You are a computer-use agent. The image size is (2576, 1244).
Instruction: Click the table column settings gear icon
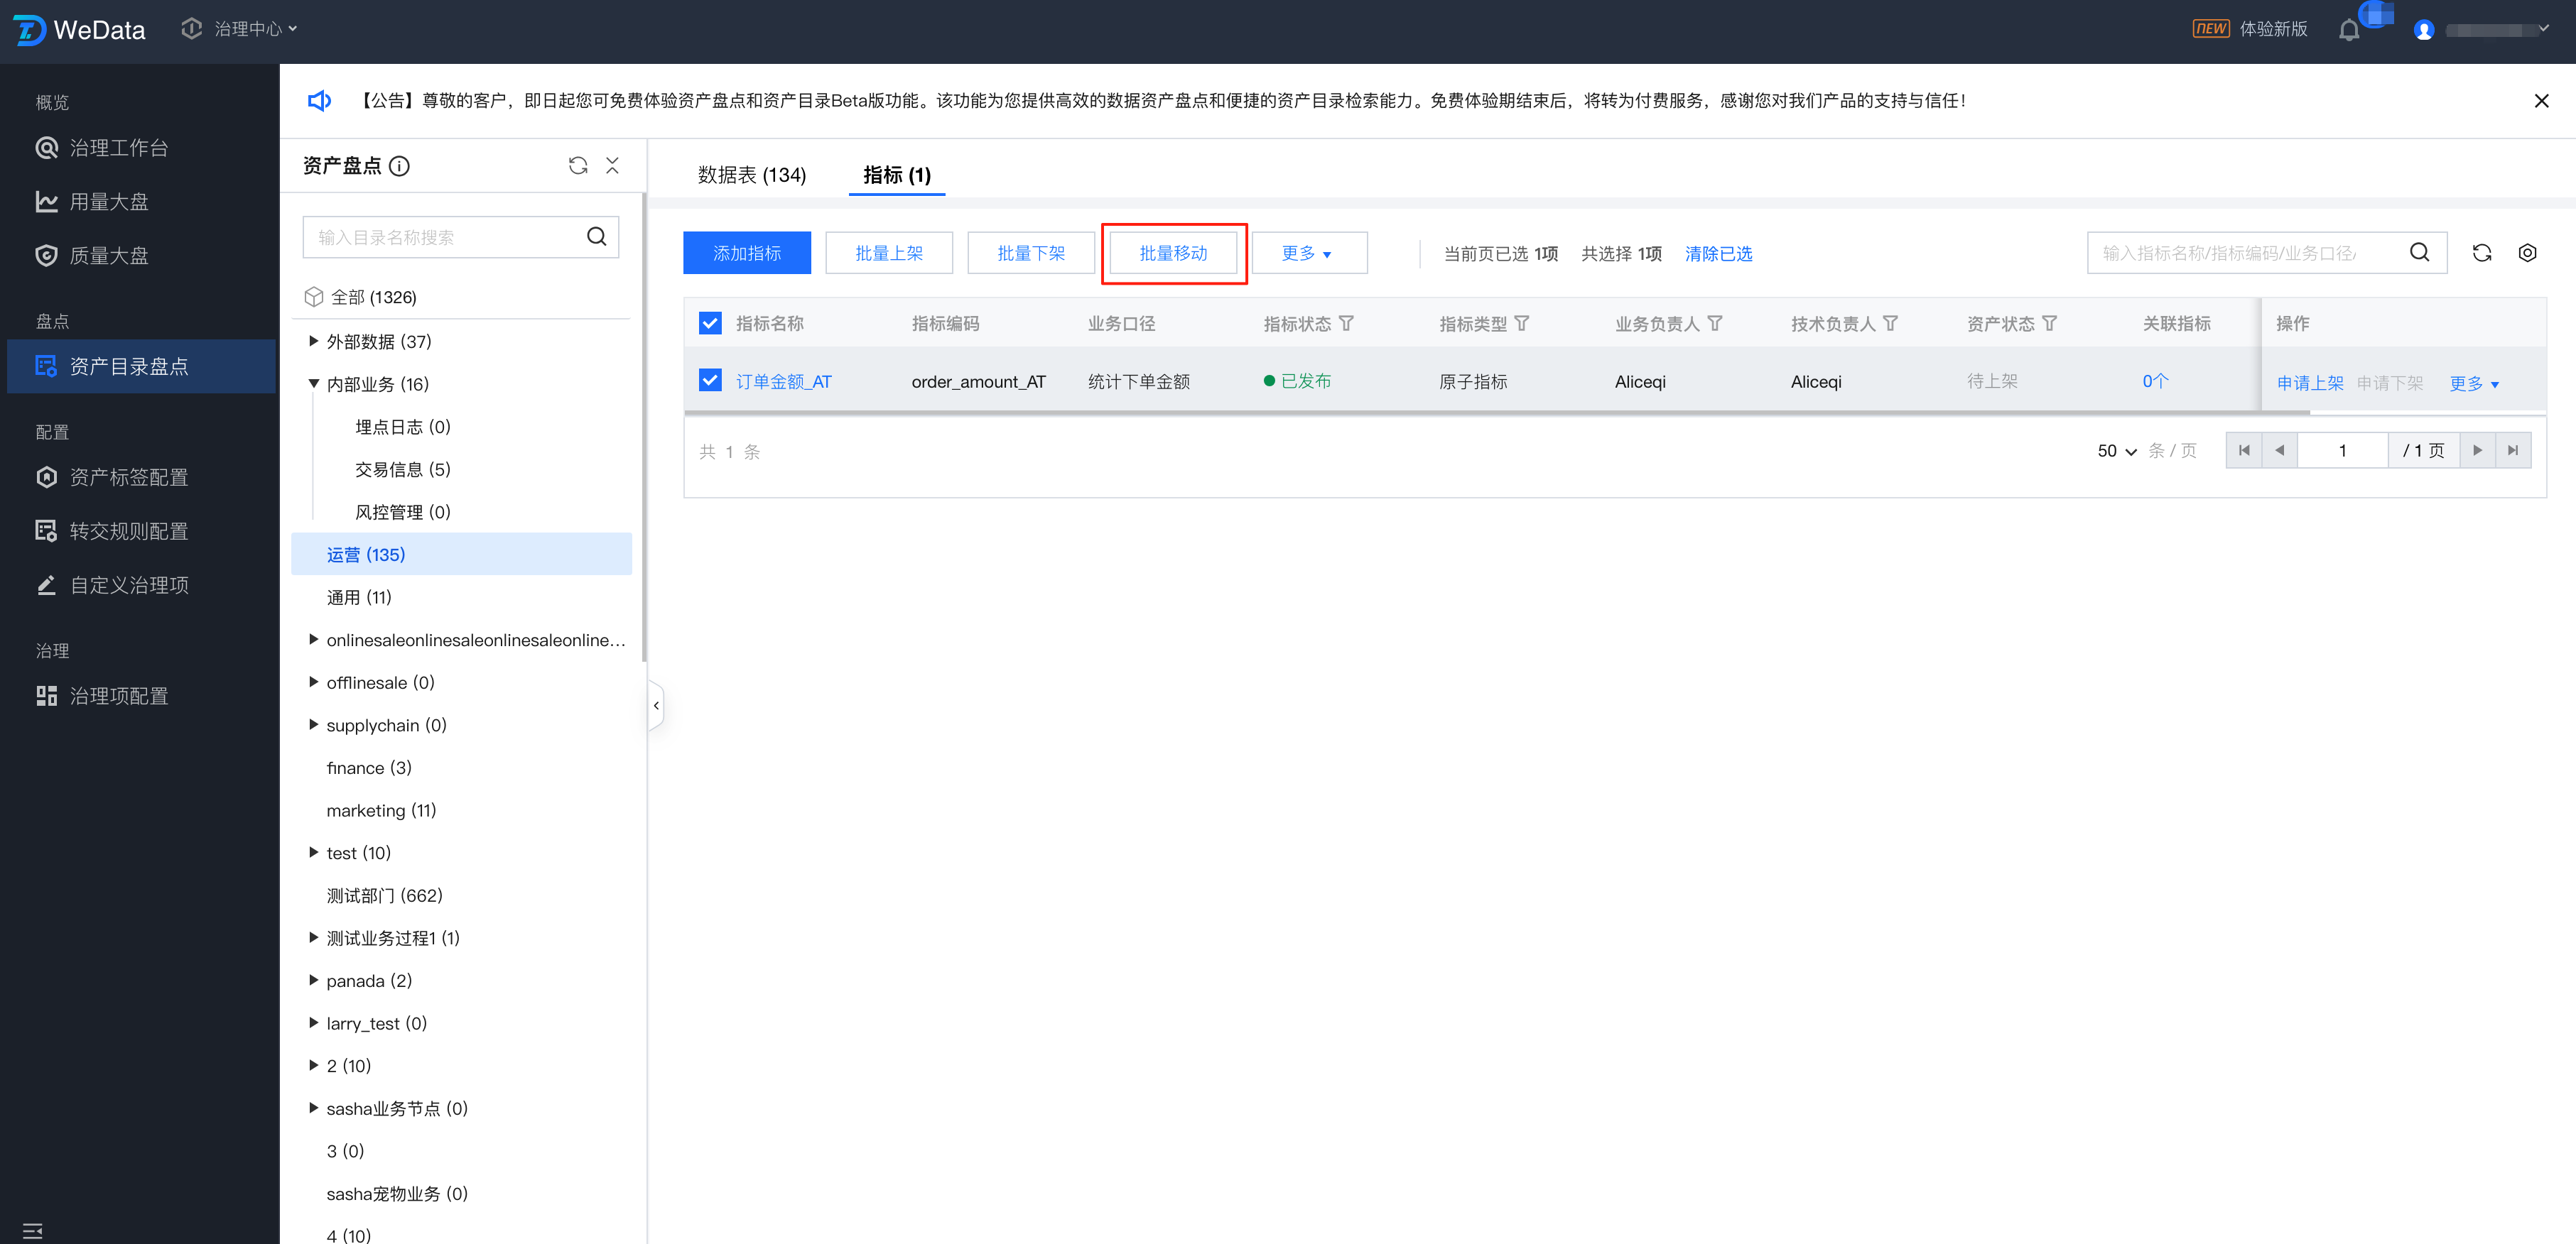pos(2526,253)
